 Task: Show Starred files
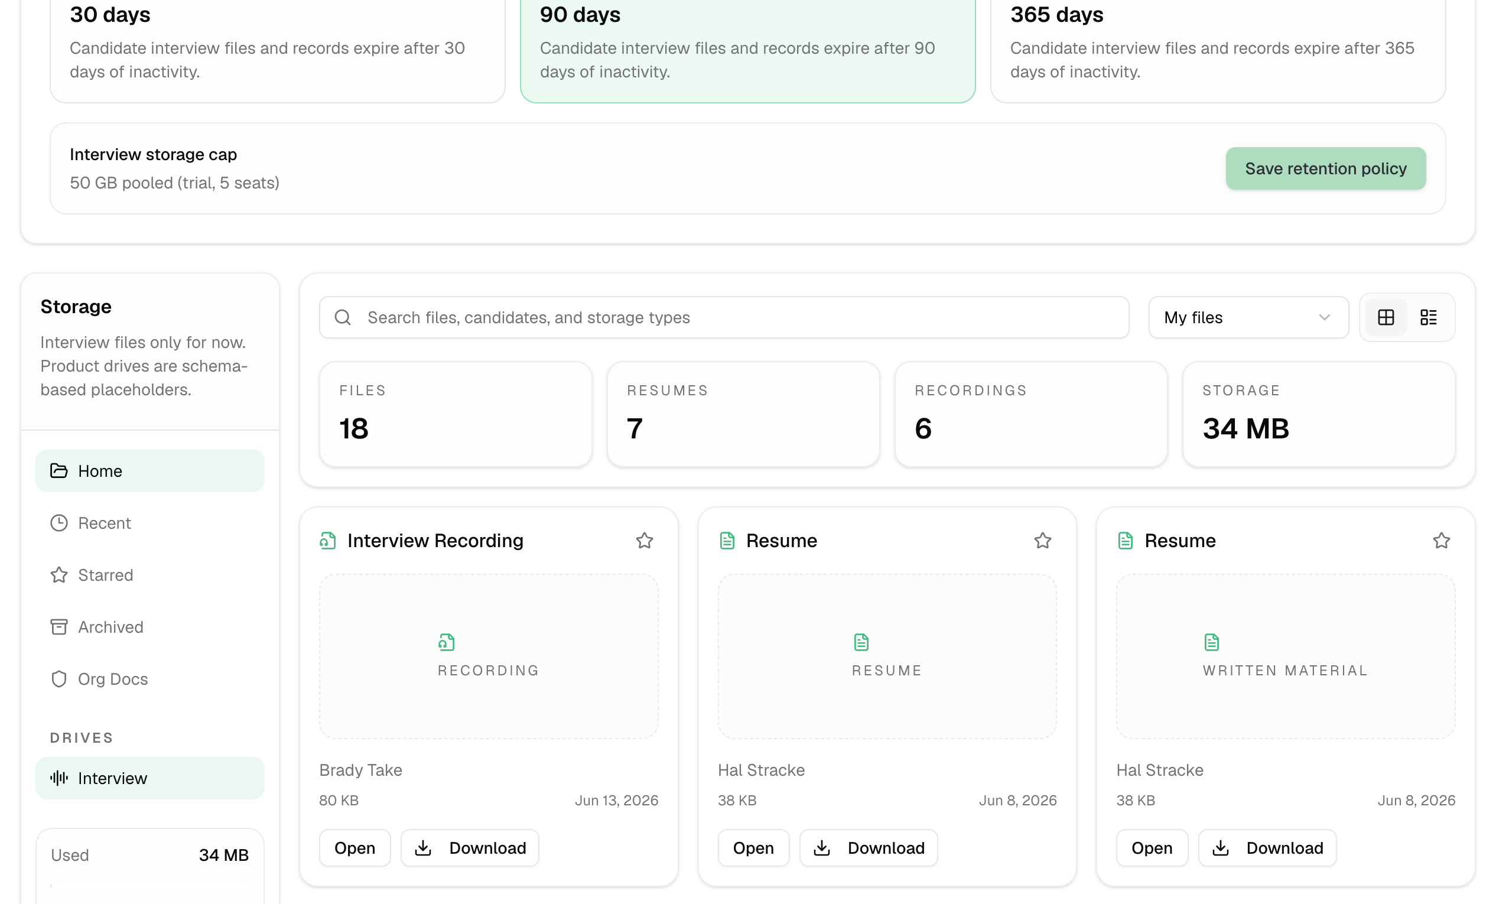tap(150, 575)
